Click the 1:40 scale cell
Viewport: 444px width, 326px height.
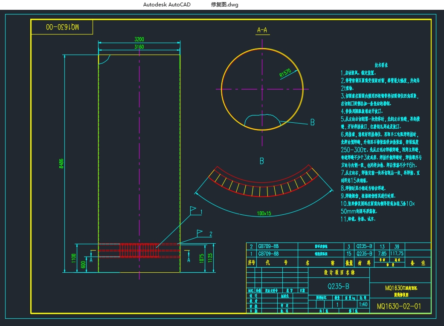point(363,305)
